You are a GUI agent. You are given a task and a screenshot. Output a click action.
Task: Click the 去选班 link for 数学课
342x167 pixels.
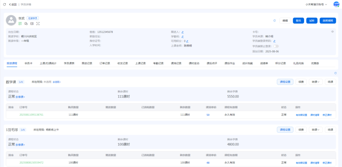point(57,82)
